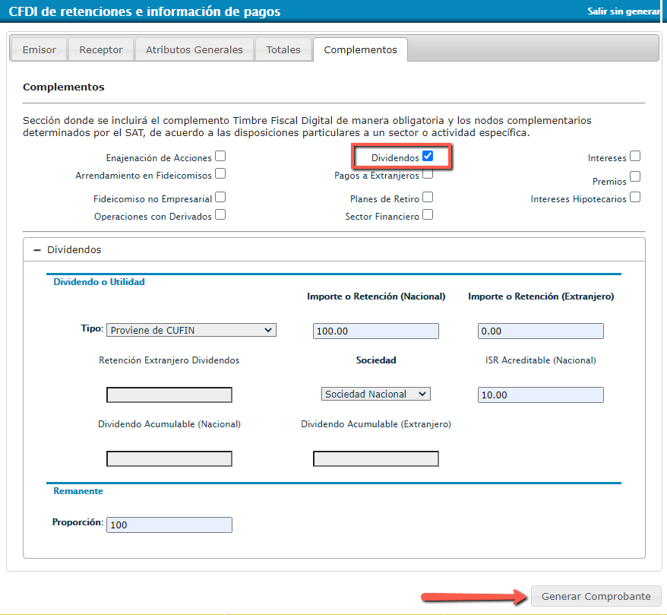667x615 pixels.
Task: Uncheck the Dividendos checkbox
Action: coord(428,156)
